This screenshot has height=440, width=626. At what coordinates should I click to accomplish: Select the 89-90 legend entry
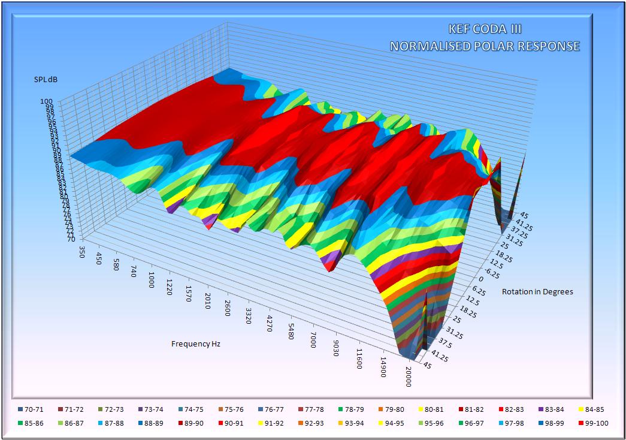(190, 423)
